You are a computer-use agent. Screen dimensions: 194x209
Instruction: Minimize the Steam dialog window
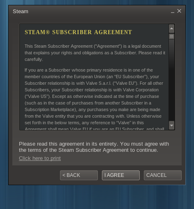point(173,12)
